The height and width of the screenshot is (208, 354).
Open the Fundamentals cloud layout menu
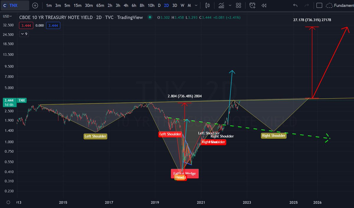tap(340, 5)
